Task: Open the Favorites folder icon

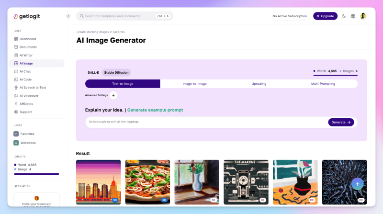Action: point(16,134)
